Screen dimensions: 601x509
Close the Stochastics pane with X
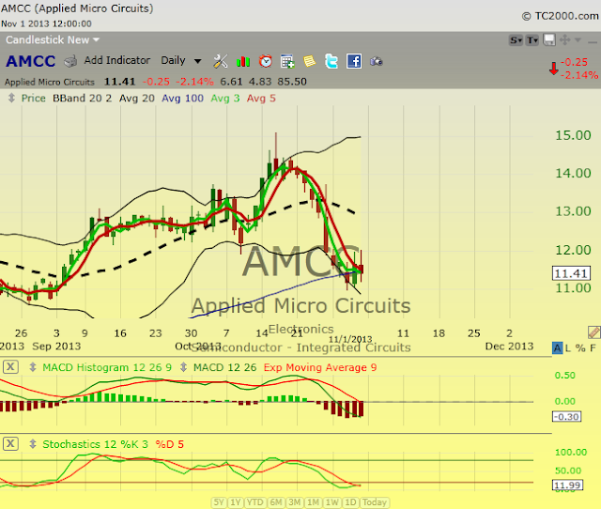(10, 444)
